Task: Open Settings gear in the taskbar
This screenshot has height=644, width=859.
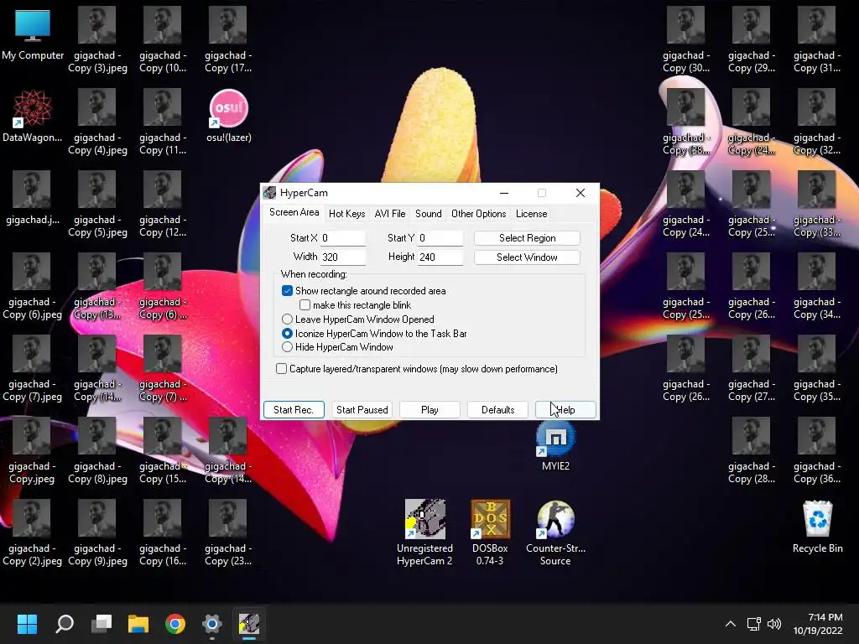Action: tap(212, 623)
